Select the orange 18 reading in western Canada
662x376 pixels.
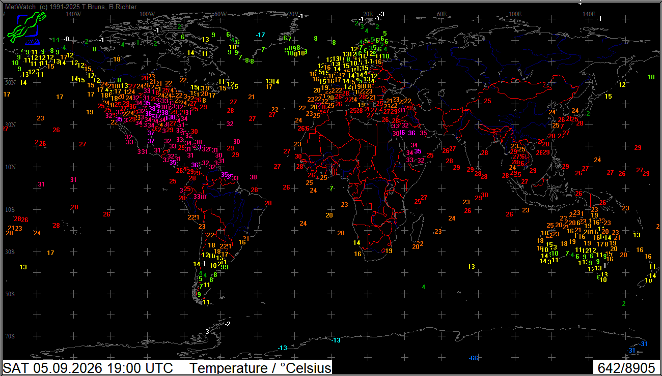[x=117, y=59]
